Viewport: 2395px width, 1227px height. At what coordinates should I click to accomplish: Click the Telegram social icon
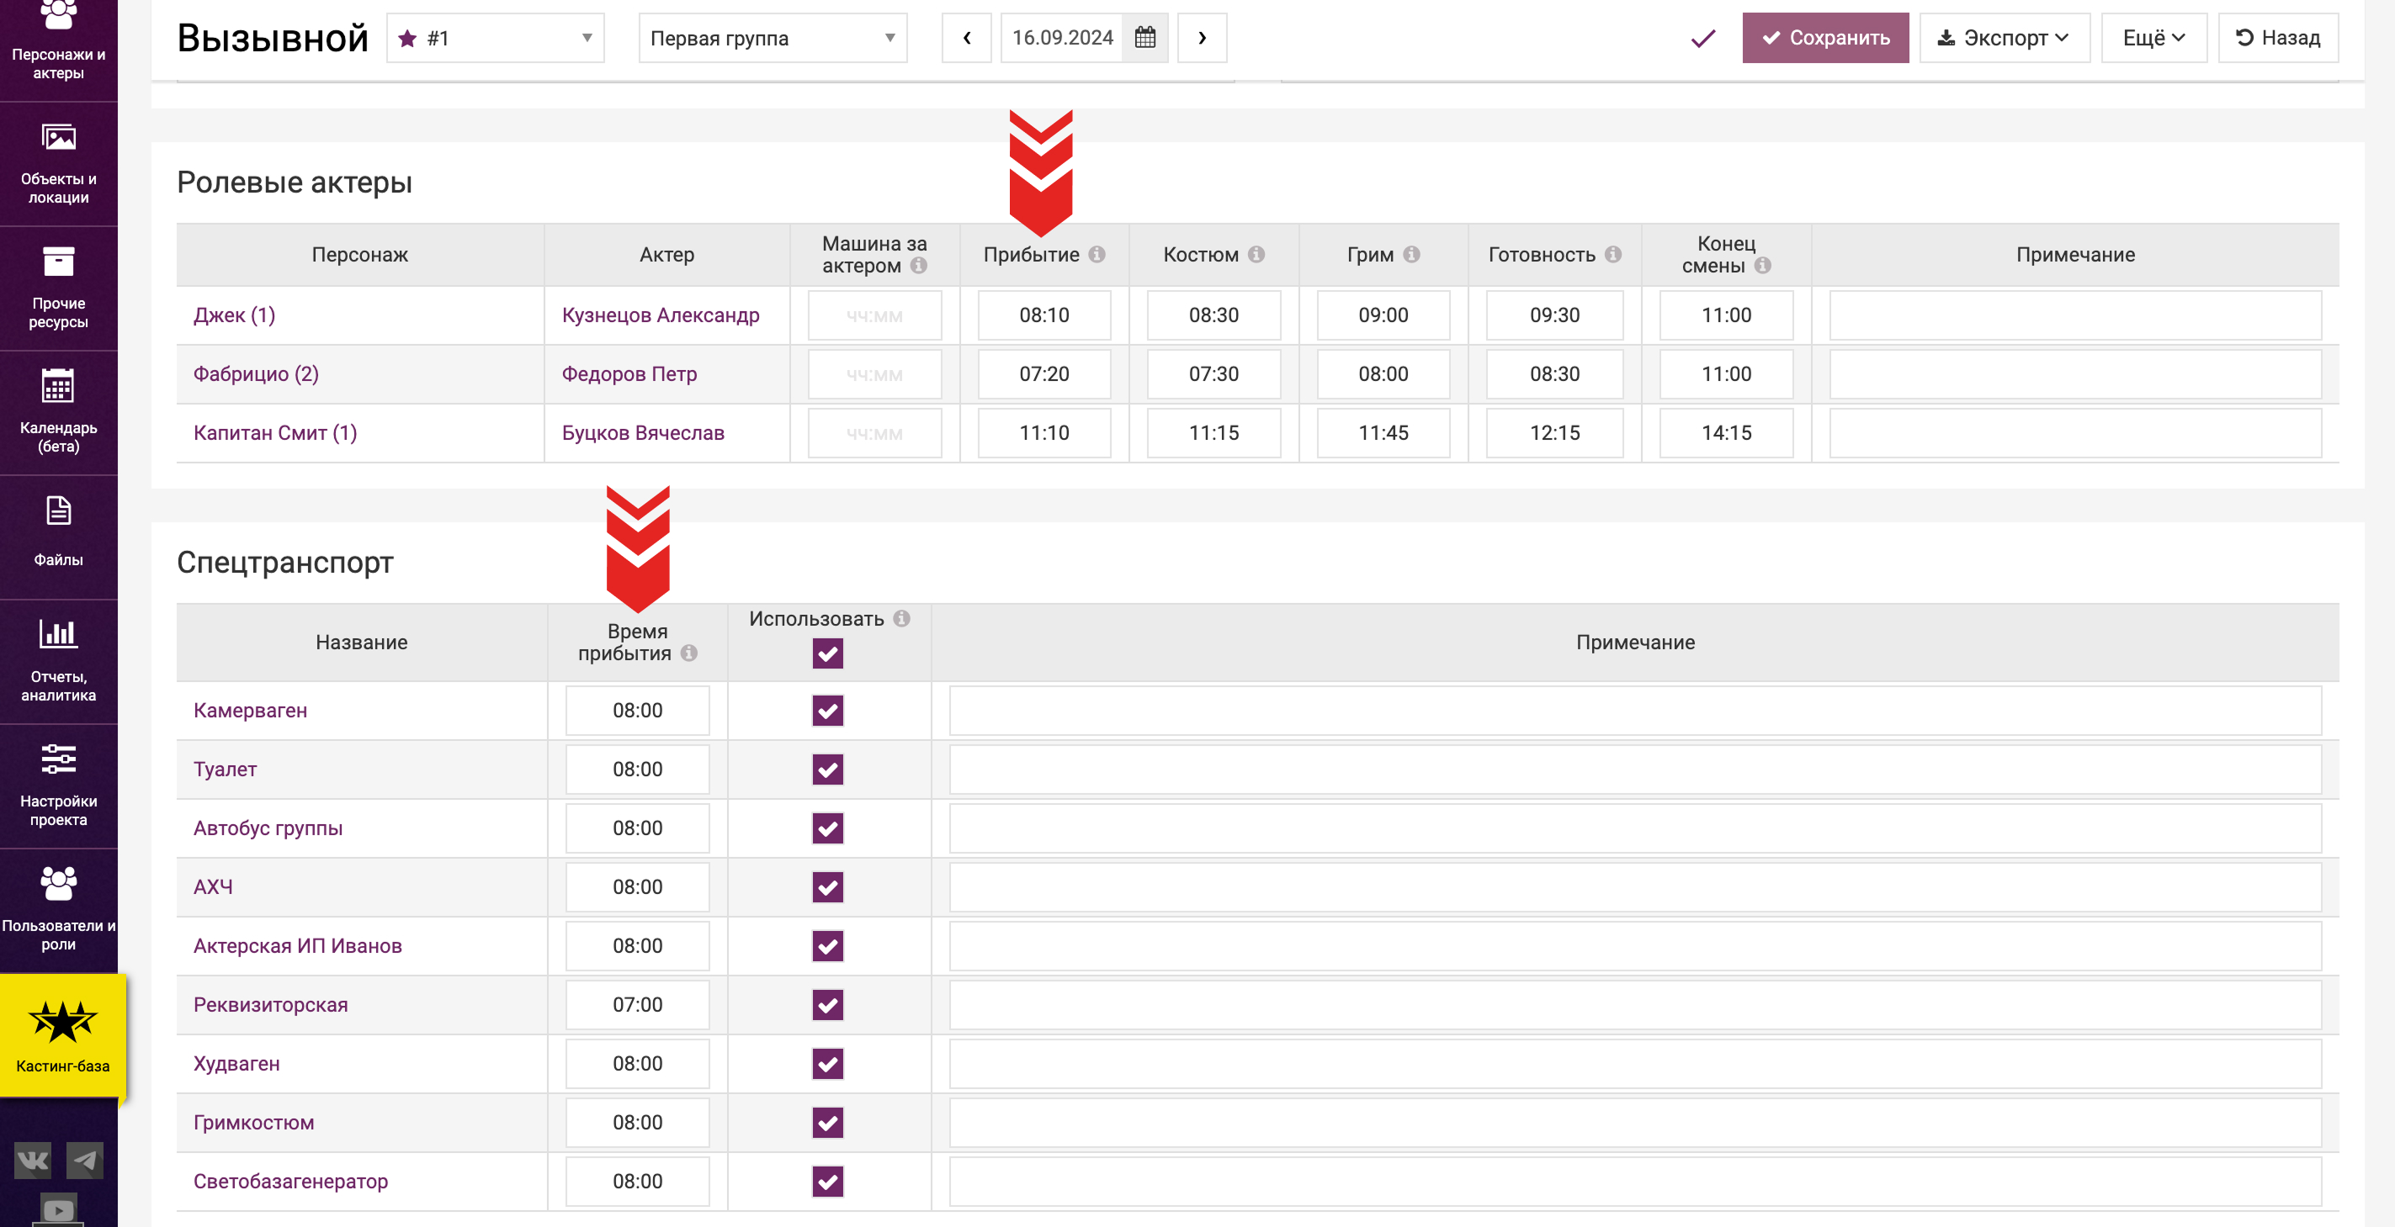pyautogui.click(x=85, y=1160)
